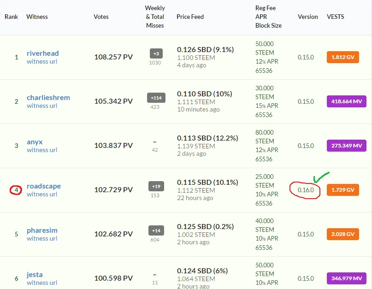Screen dimensions: 372x289
Task: Click the 0.125 SBD (0.2%) price feed
Action: pyautogui.click(x=206, y=227)
